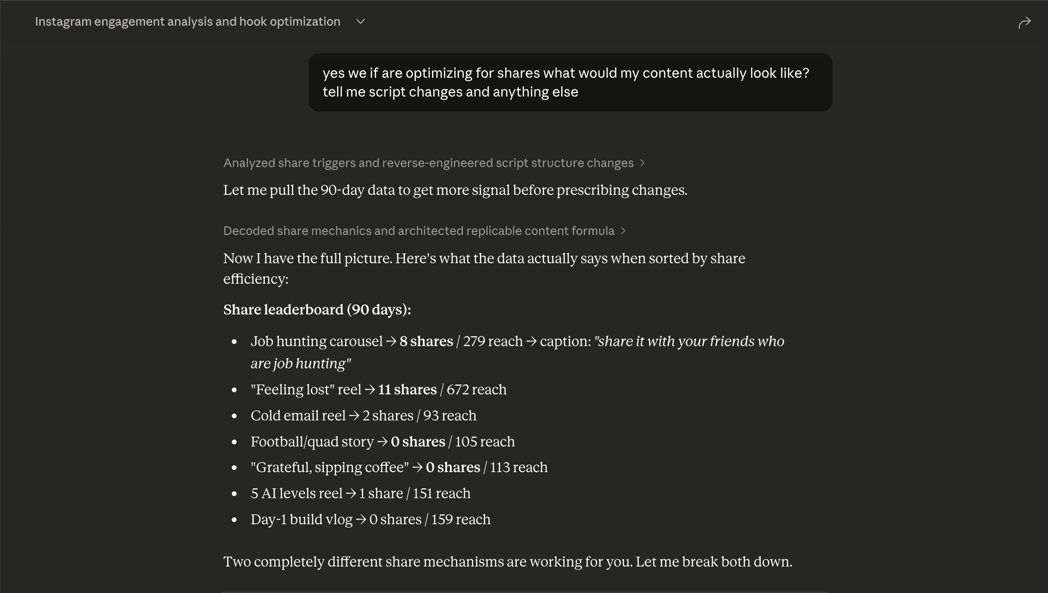Click the user message about optimizing shares
The image size is (1048, 593).
(x=565, y=82)
